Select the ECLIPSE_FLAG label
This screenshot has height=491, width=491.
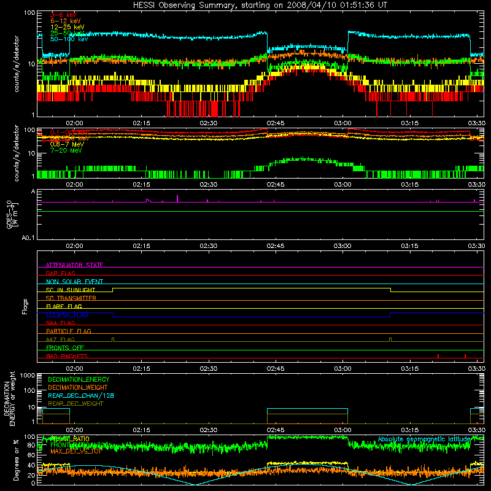point(67,315)
